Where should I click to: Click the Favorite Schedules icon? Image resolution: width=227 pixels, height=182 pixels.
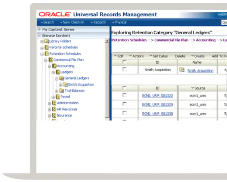coord(47,48)
